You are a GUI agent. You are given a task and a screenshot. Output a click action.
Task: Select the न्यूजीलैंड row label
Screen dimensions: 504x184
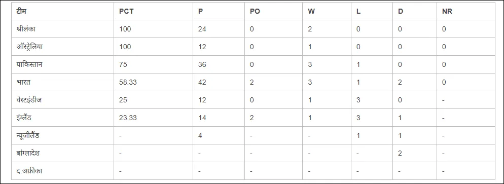(x=63, y=135)
